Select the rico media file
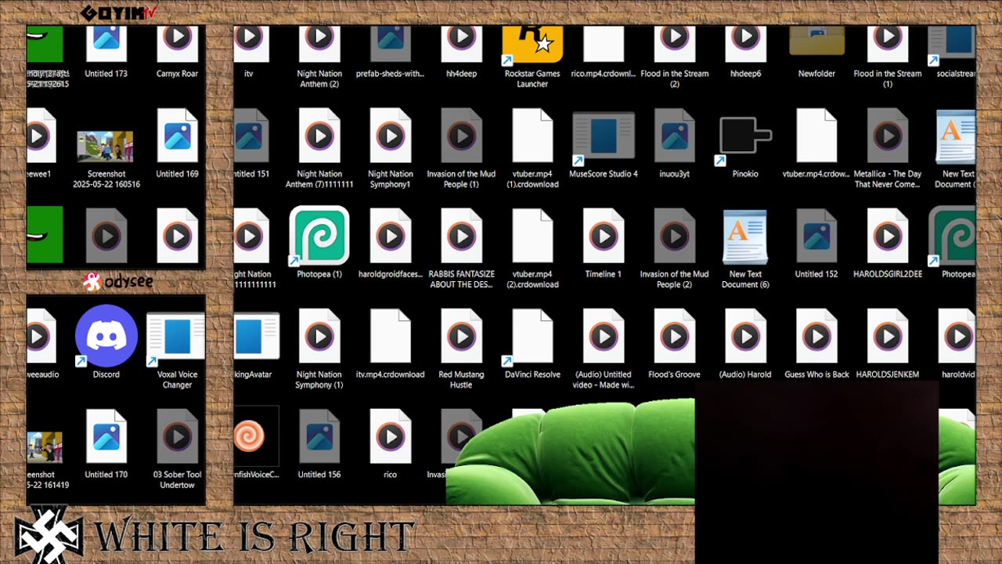Image resolution: width=1002 pixels, height=564 pixels. pos(390,436)
